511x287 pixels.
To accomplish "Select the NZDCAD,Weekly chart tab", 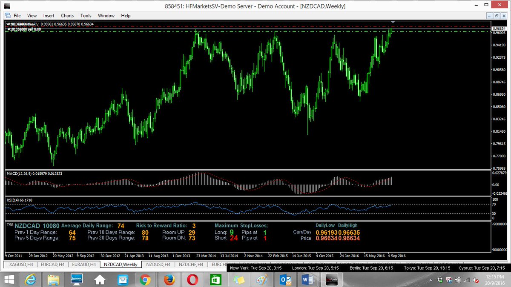I will point(121,264).
